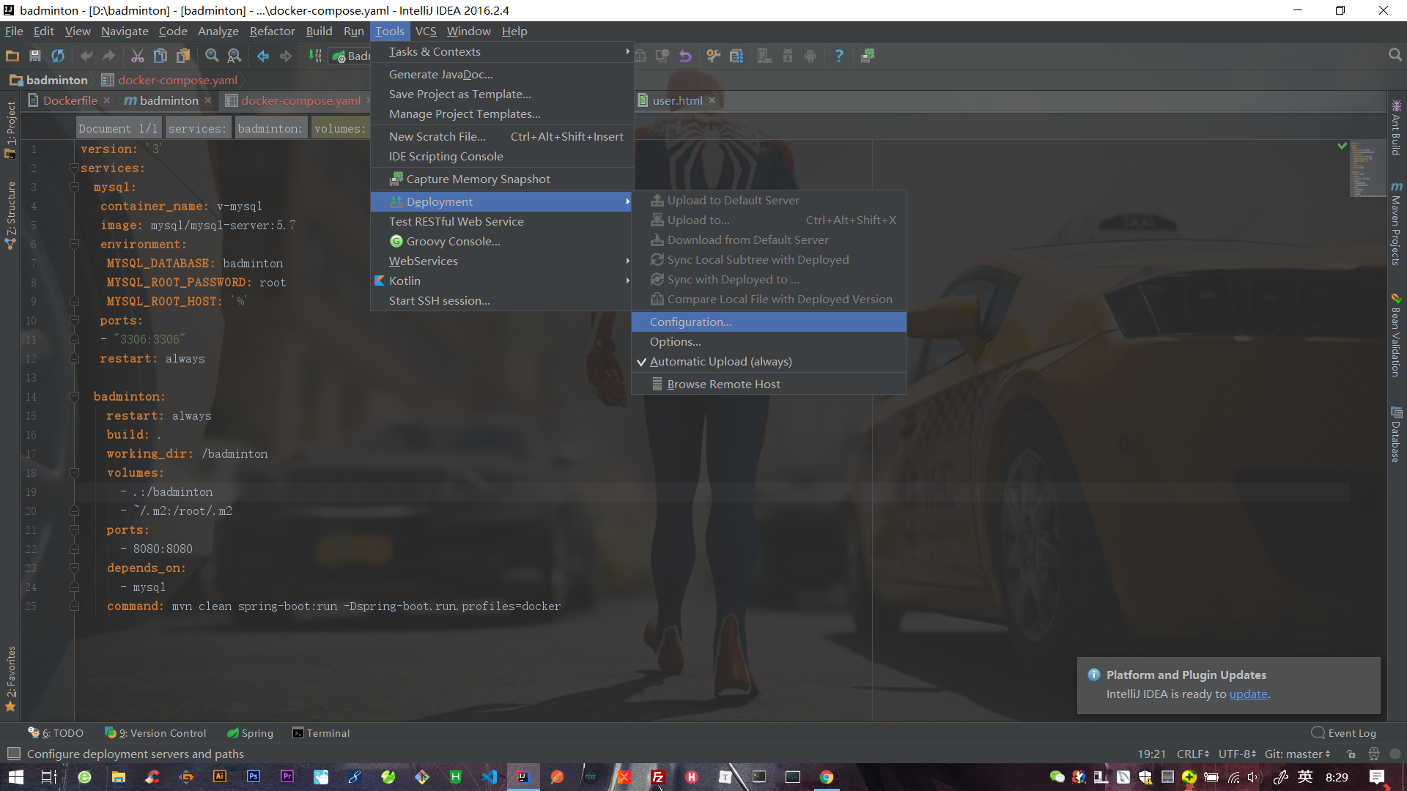Open the Project Structure toolbar icon
Screen dimensions: 1407x791
736,56
